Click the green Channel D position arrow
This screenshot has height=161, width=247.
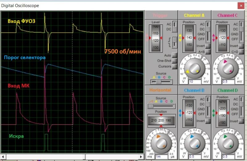pos(214,113)
